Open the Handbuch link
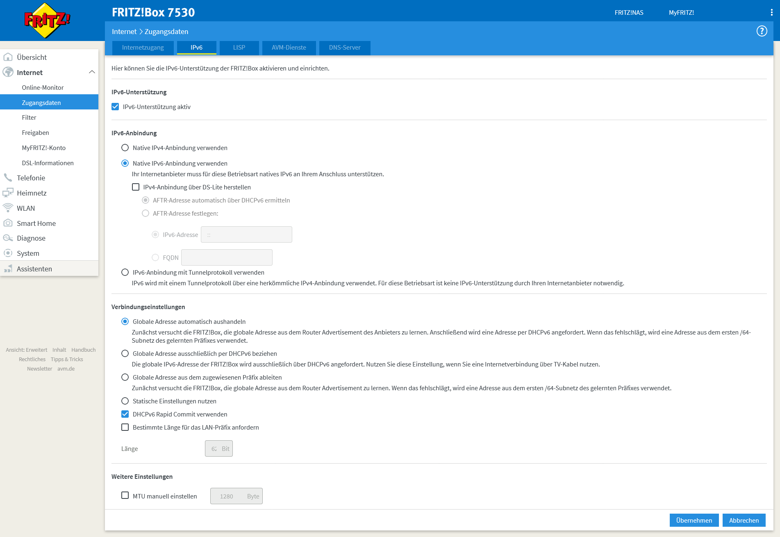 point(83,350)
